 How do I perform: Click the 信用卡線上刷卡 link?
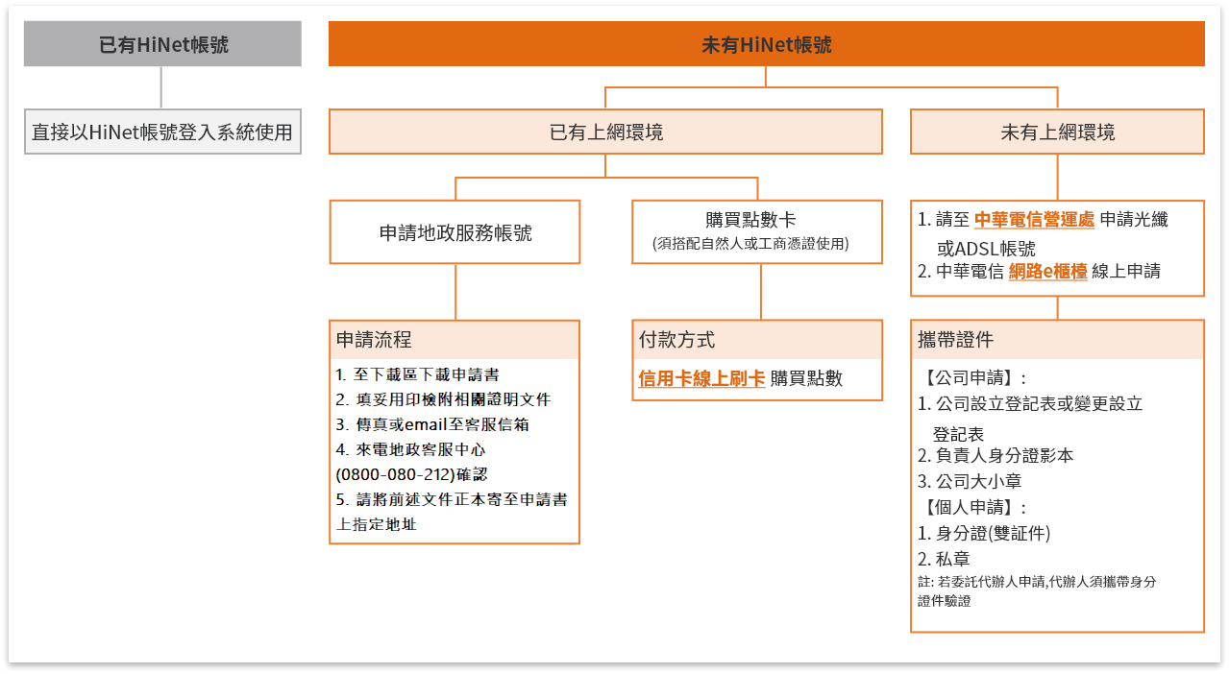[701, 378]
